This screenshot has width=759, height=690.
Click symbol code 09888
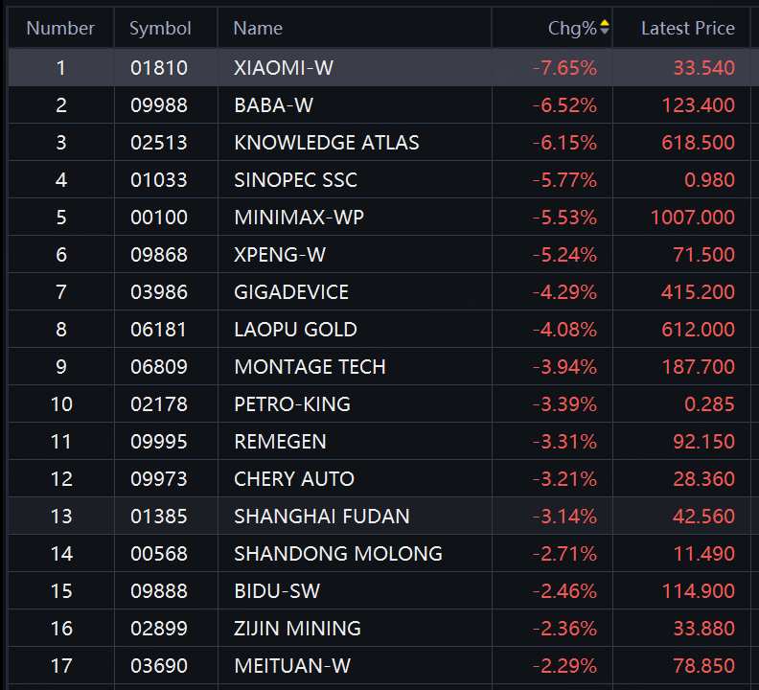(159, 590)
